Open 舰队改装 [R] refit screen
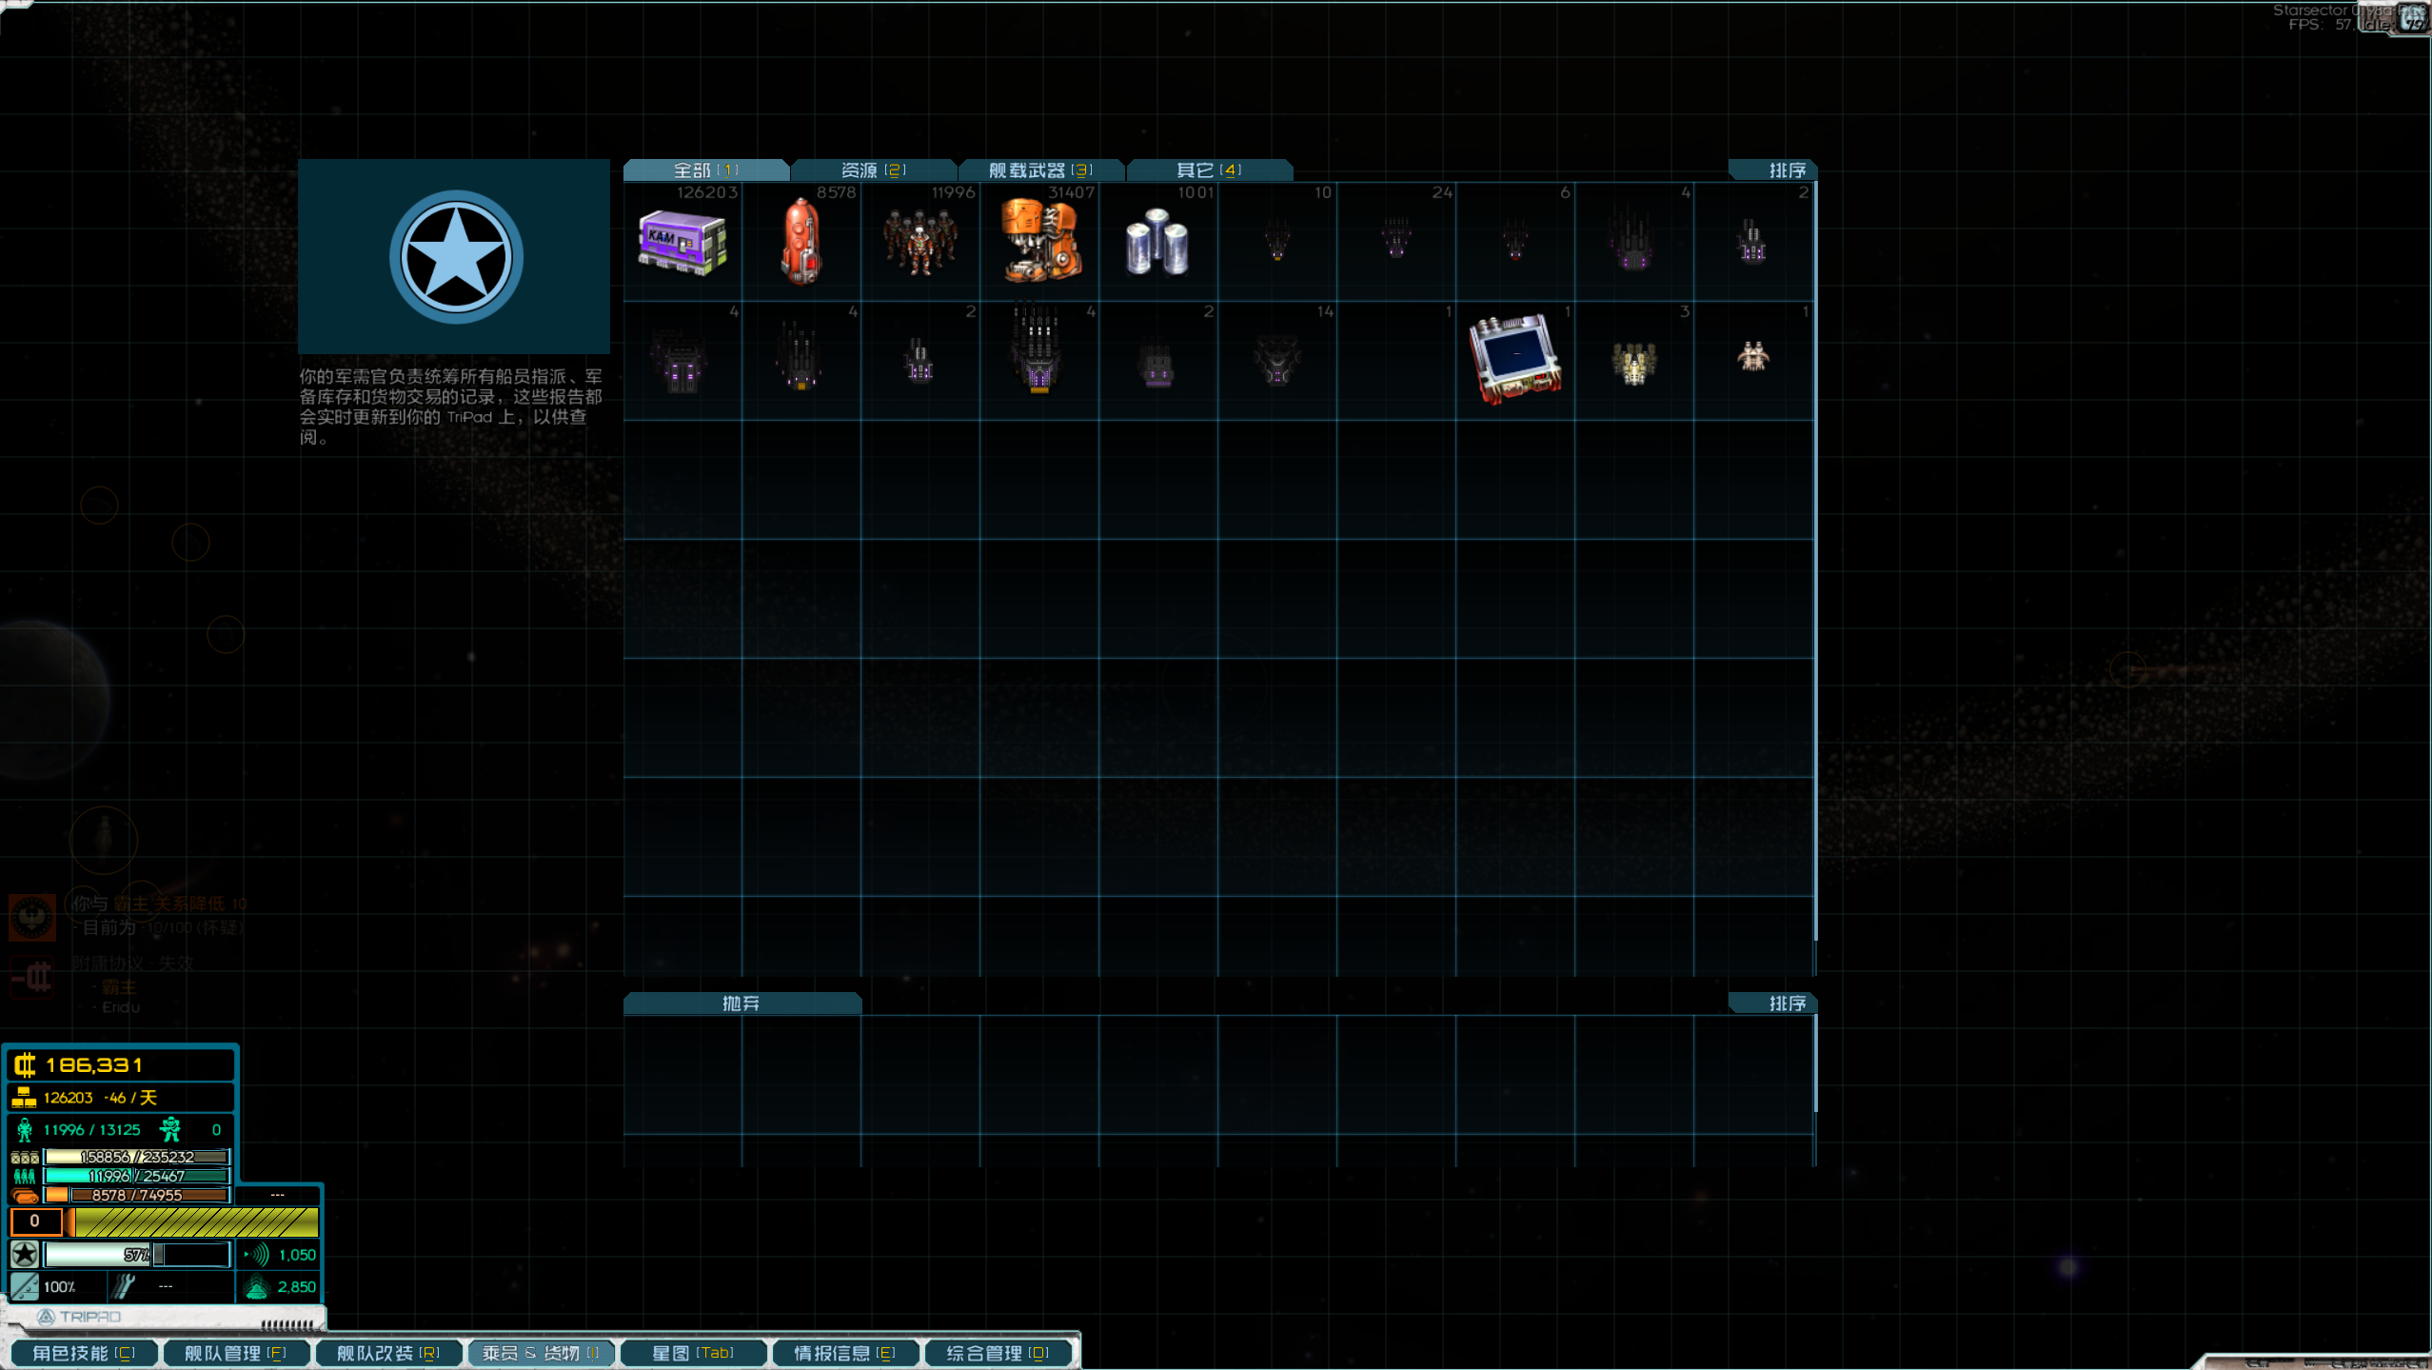2432x1370 pixels. [388, 1353]
